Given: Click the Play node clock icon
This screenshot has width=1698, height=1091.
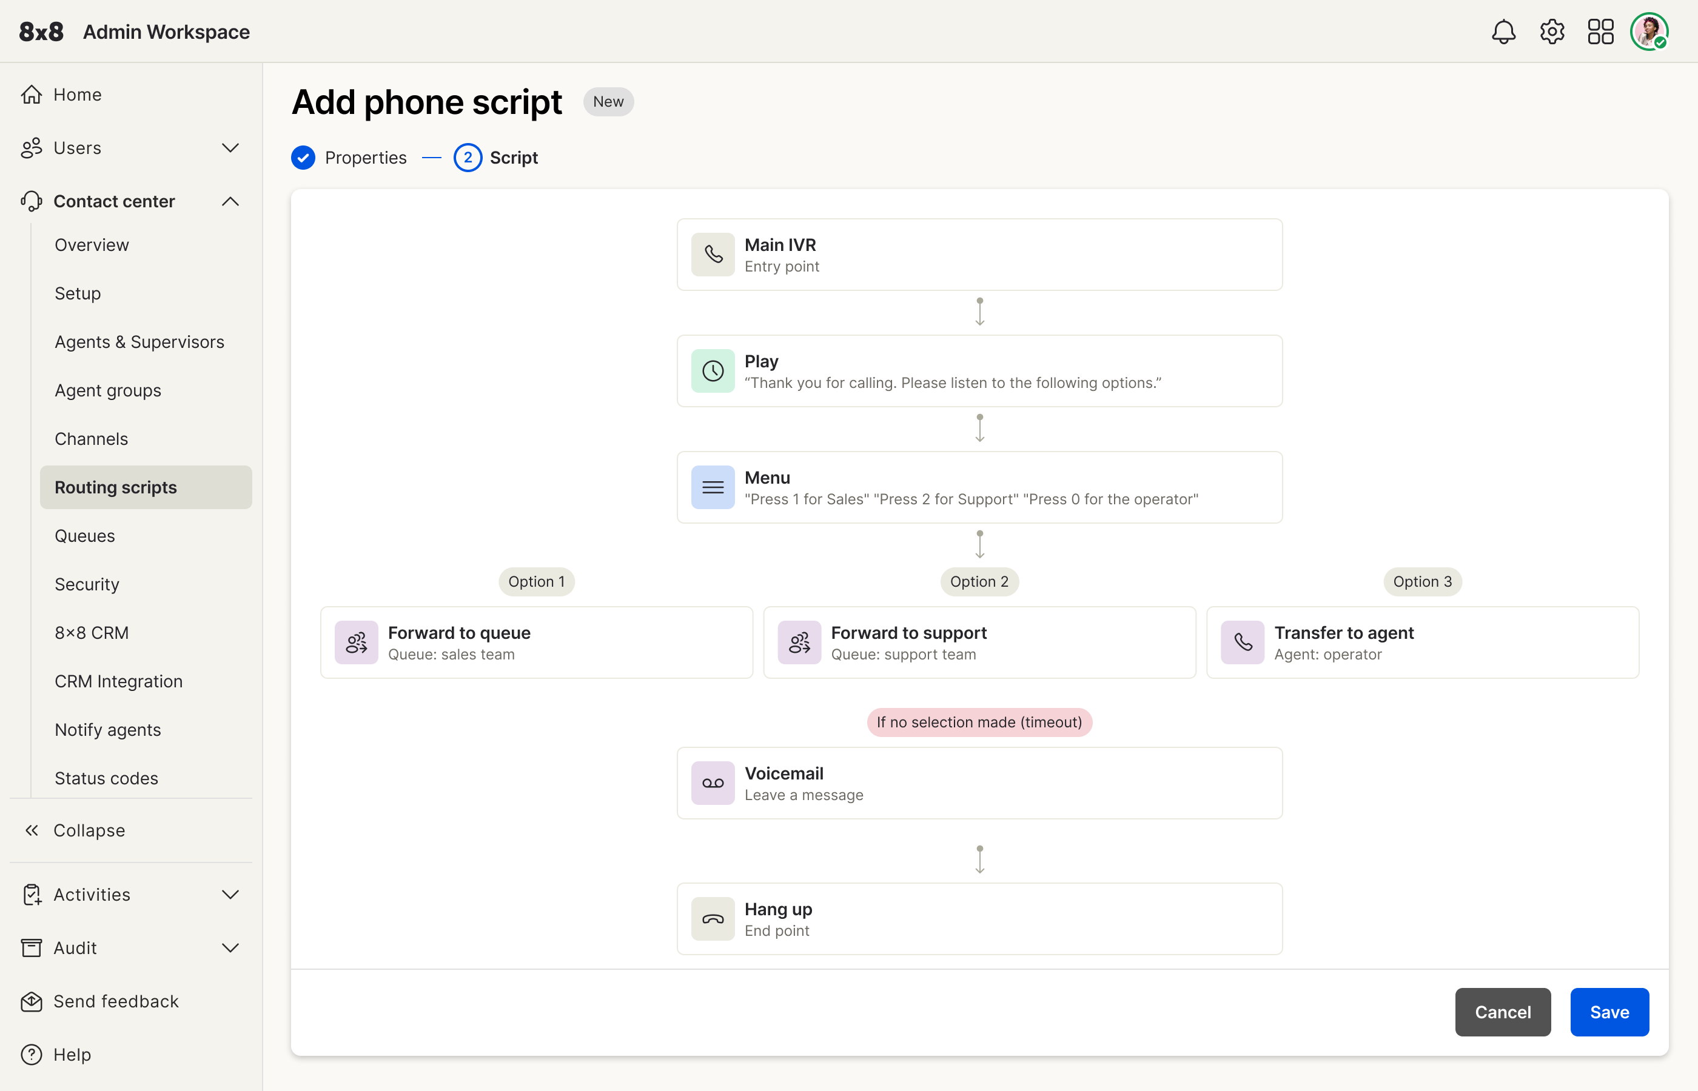Looking at the screenshot, I should click(x=713, y=370).
